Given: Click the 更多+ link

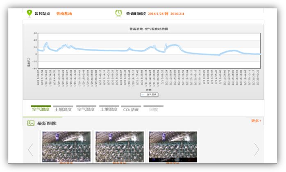Looking at the screenshot, I should pyautogui.click(x=256, y=121).
